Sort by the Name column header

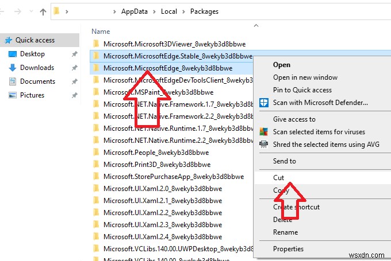(101, 32)
